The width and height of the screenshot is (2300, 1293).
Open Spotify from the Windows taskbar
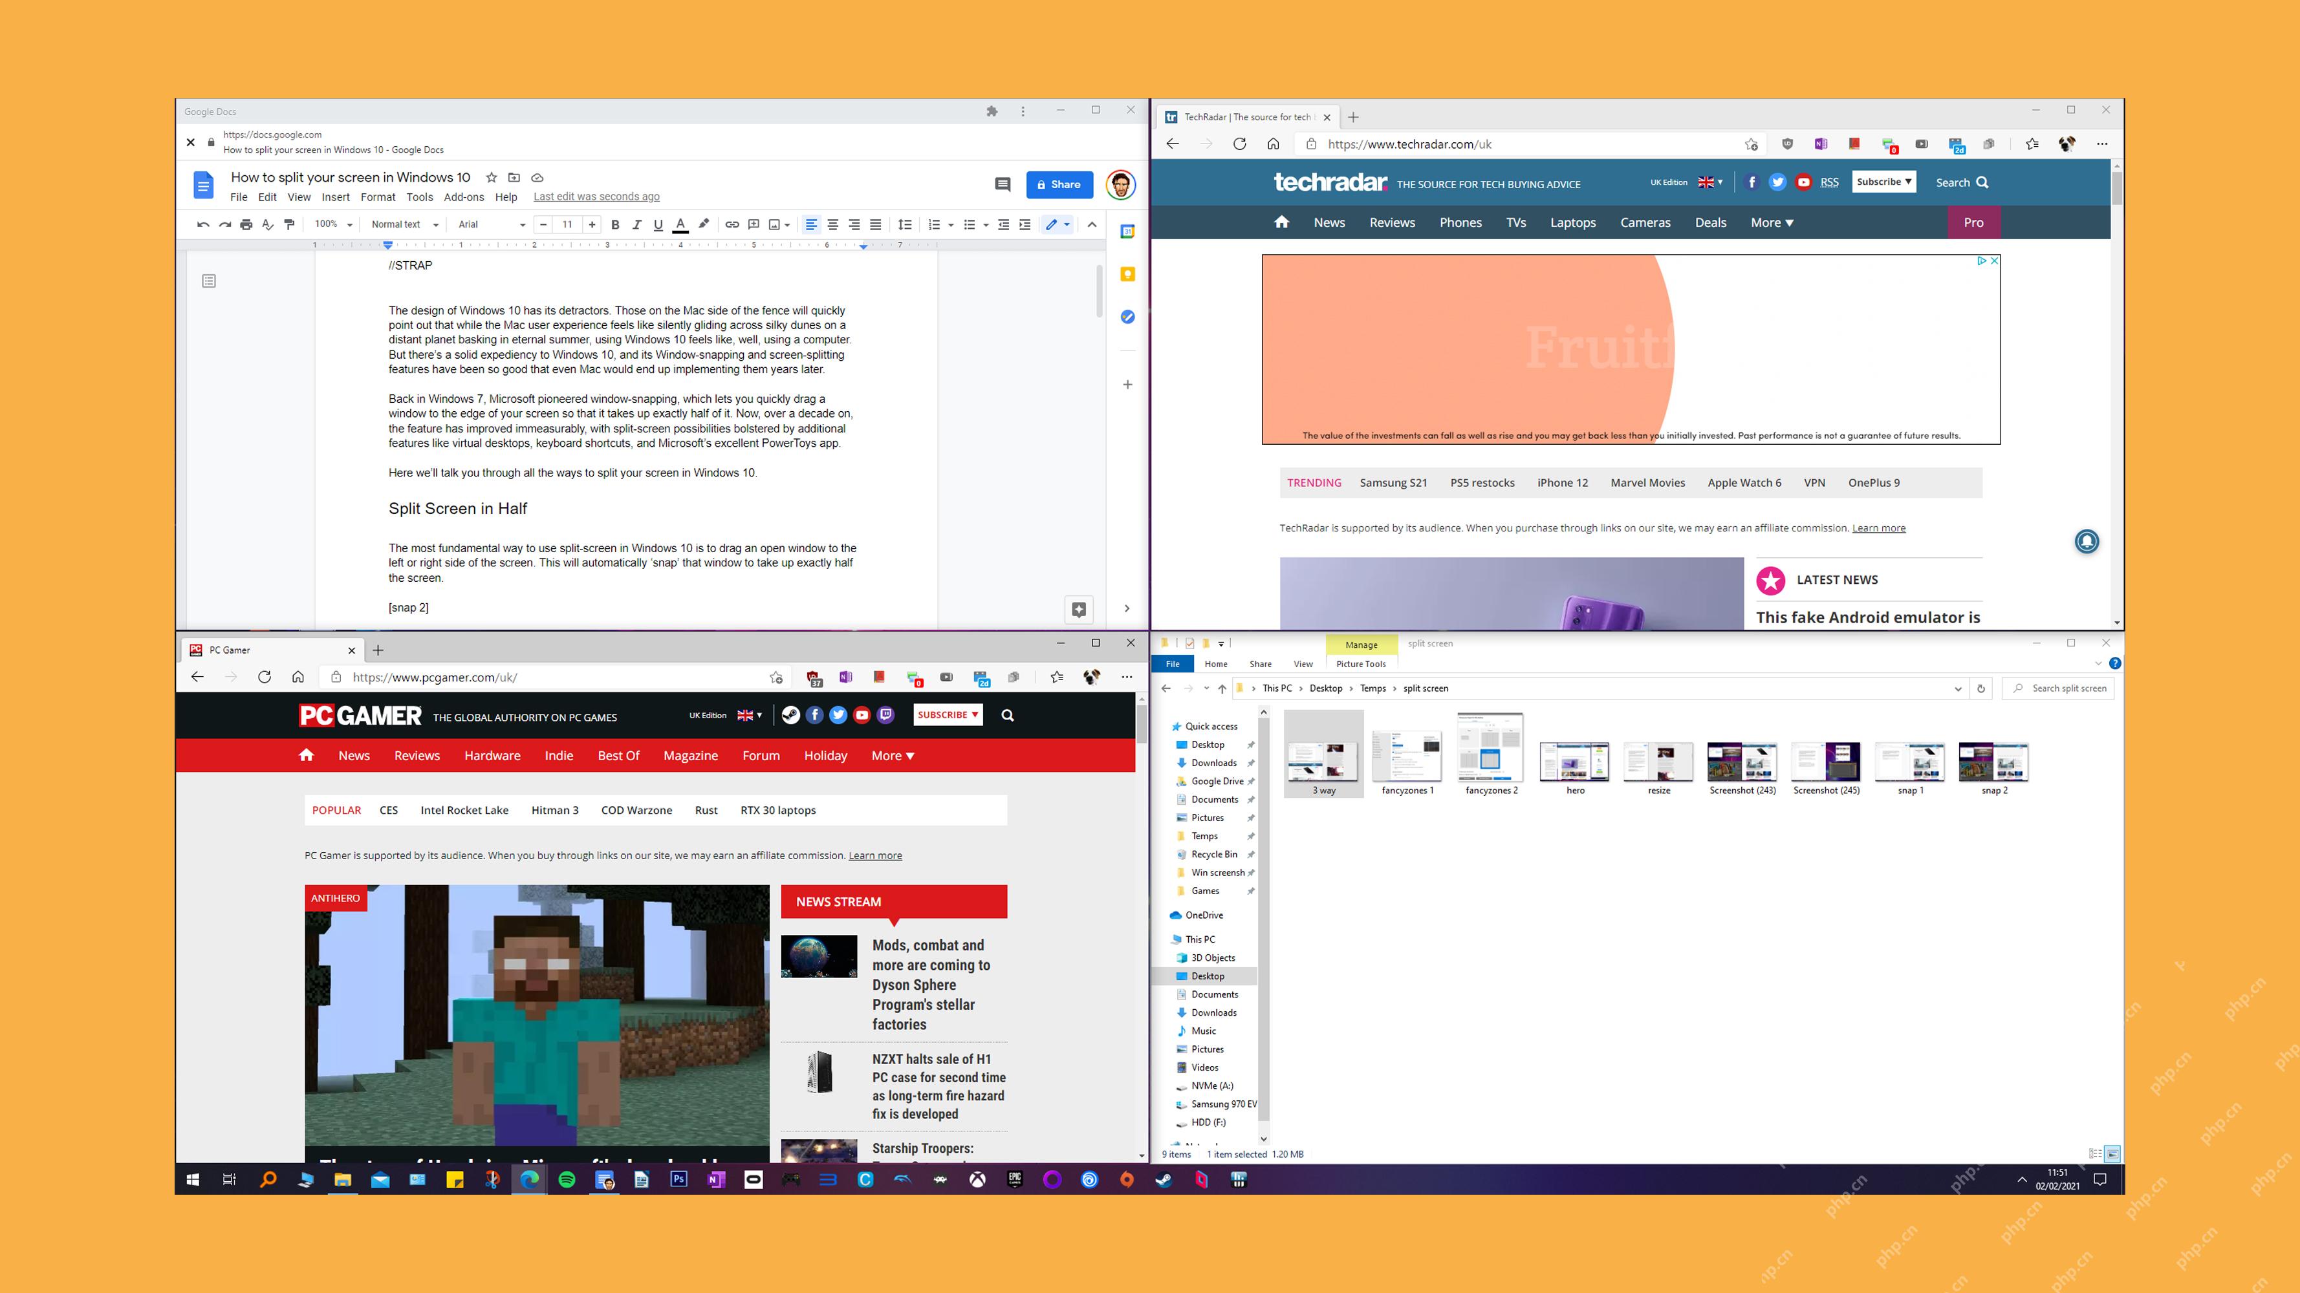(x=567, y=1180)
